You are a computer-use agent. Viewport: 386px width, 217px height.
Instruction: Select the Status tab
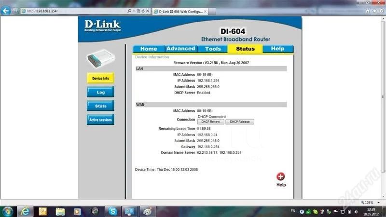pos(245,49)
